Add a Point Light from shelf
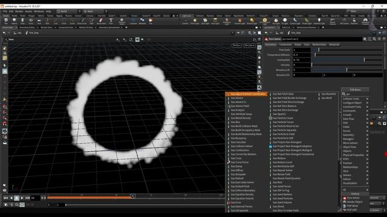 click(x=195, y=21)
